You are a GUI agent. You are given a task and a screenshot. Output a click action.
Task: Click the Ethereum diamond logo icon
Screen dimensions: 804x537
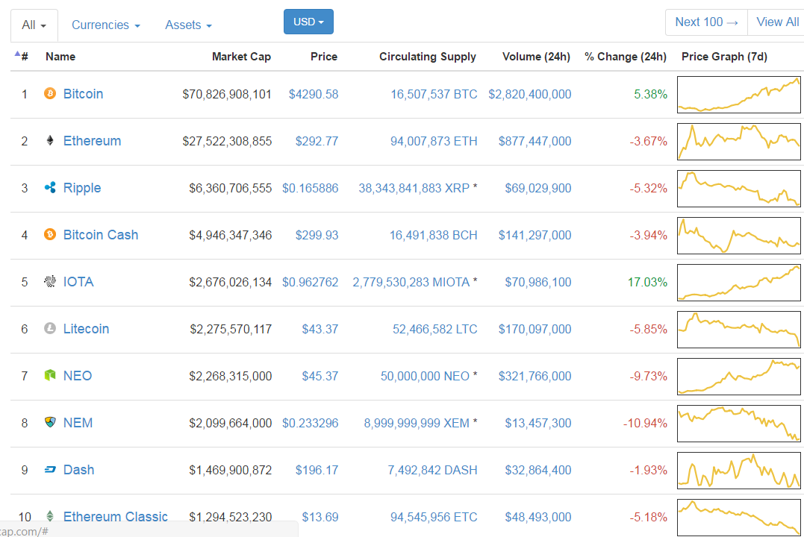pos(50,141)
